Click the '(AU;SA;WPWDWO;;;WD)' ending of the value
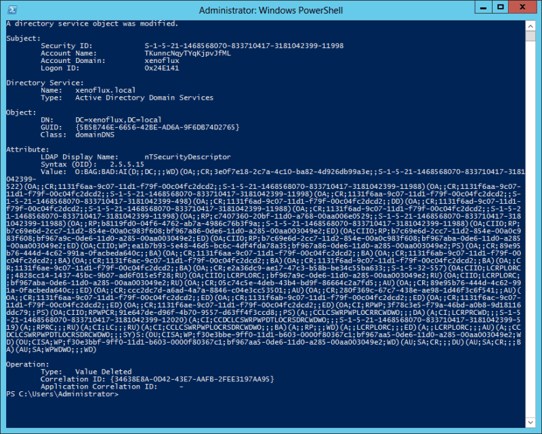542x434 pixels. click(x=56, y=349)
